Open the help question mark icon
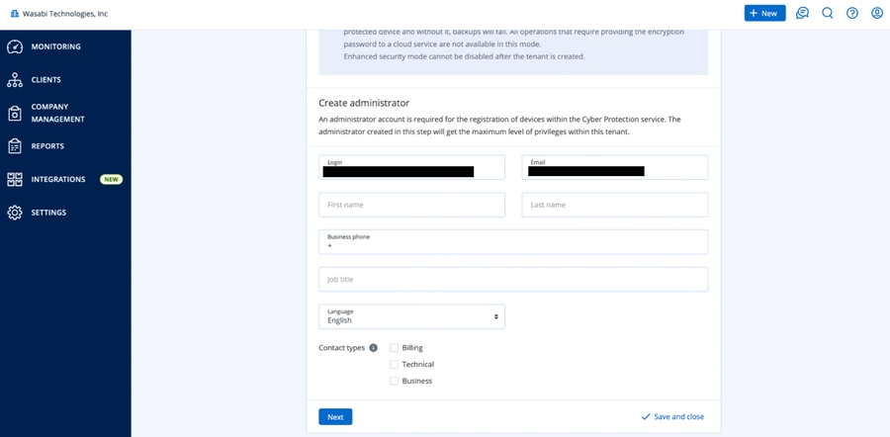Viewport: 890px width, 437px height. (x=852, y=14)
